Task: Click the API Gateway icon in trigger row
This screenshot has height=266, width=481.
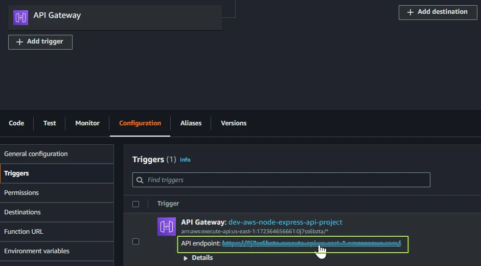Action: 167,227
